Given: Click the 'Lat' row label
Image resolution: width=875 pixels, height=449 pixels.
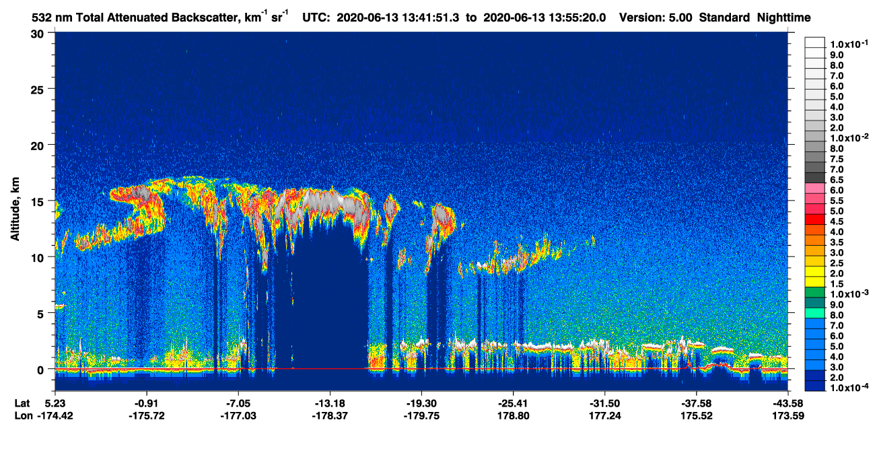Looking at the screenshot, I should click(x=22, y=403).
